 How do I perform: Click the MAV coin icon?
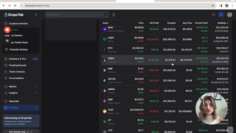coord(105,29)
